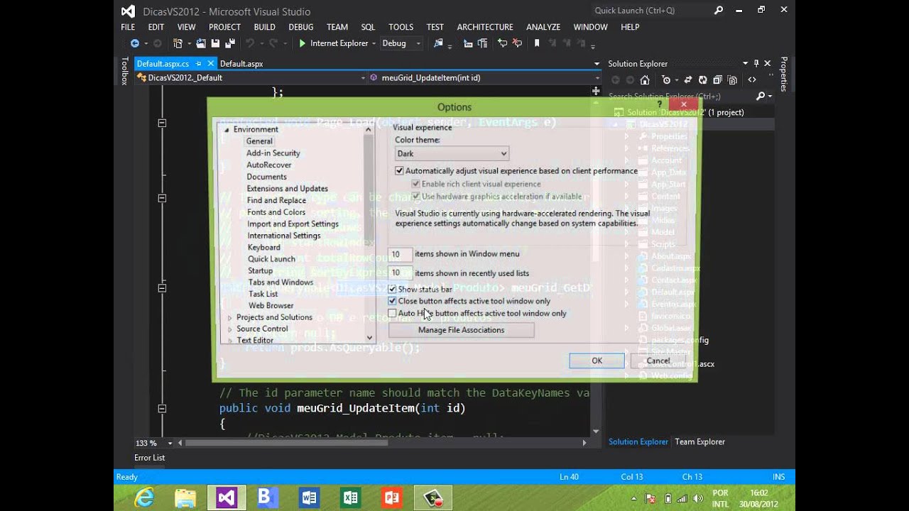Viewport: 909px width, 511px height.
Task: Click View Code icon in Solution Explorer
Action: click(x=752, y=80)
